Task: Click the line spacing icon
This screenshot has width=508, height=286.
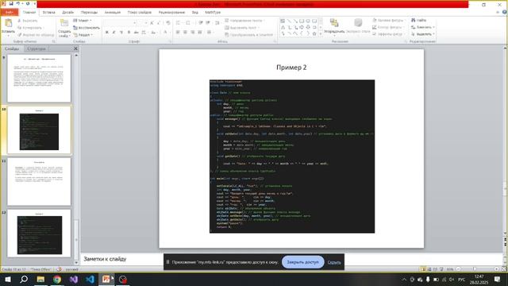Action: [217, 23]
